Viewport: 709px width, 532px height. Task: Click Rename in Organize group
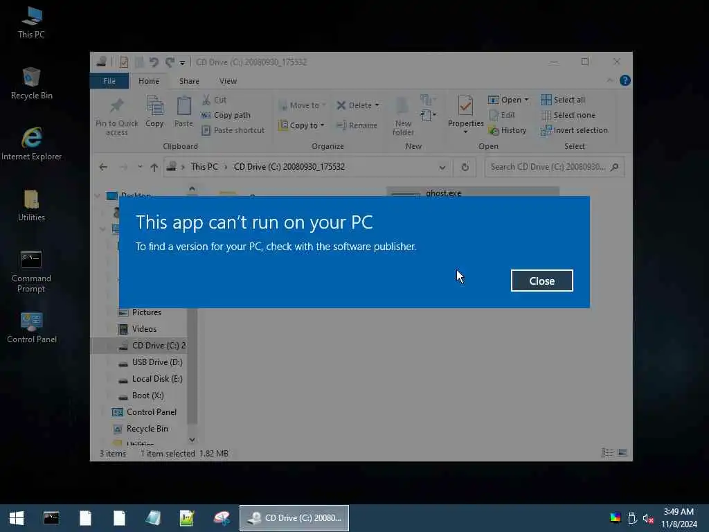(x=357, y=125)
